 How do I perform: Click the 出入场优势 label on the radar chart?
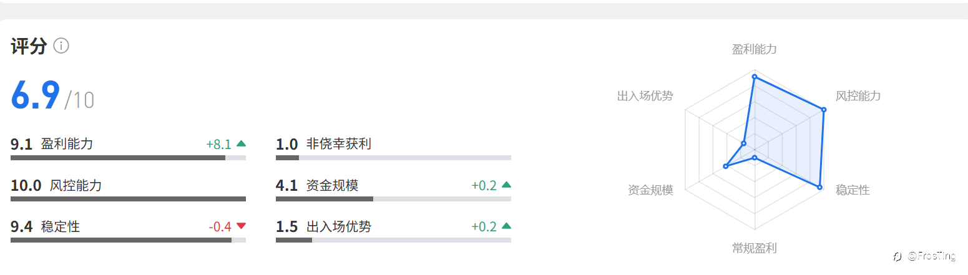point(645,96)
